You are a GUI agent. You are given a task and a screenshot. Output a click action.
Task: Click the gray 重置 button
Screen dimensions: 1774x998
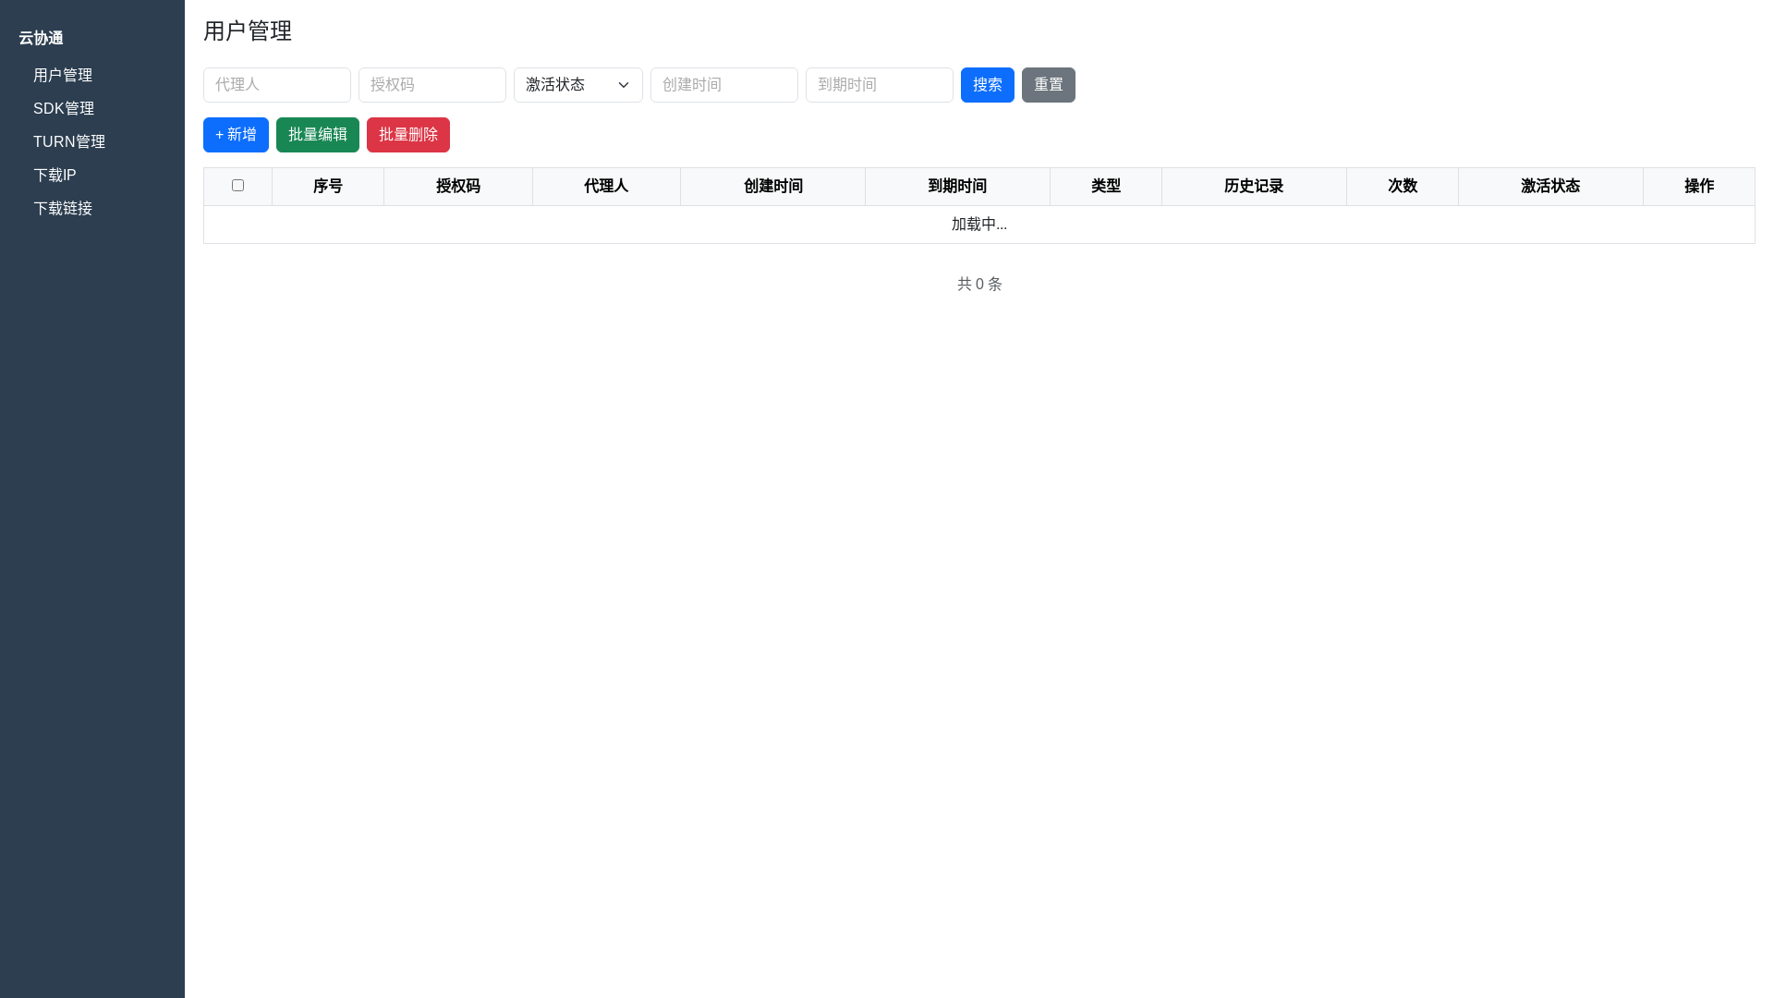click(x=1049, y=85)
